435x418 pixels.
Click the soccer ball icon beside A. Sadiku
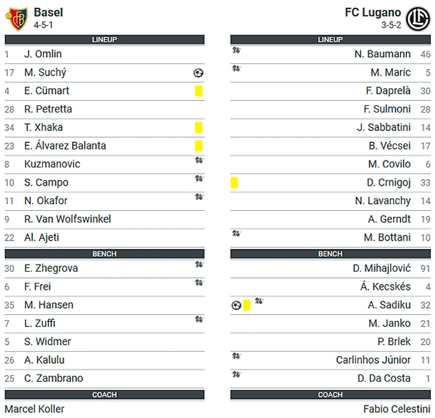click(x=237, y=305)
